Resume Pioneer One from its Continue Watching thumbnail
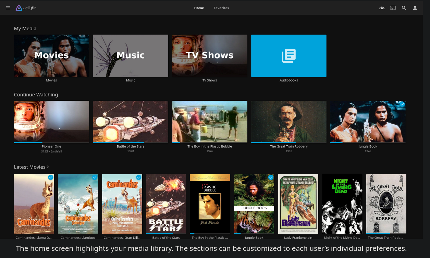430x258 pixels. (51, 122)
